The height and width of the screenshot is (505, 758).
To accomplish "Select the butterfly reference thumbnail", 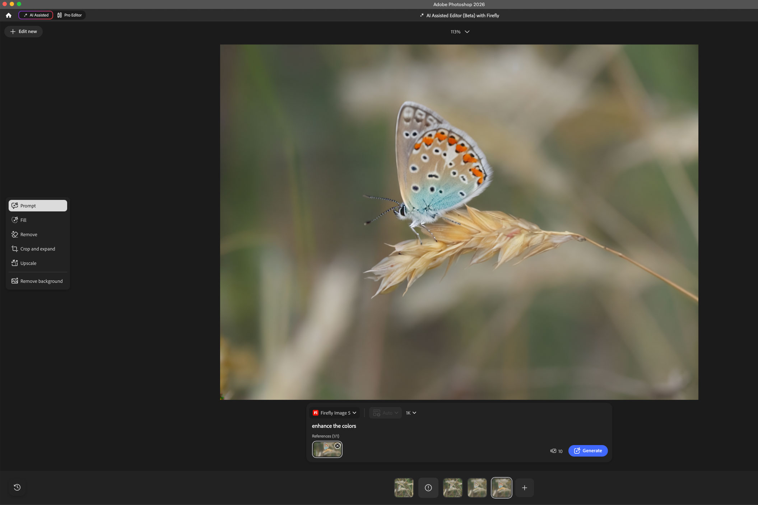I will coord(327,449).
